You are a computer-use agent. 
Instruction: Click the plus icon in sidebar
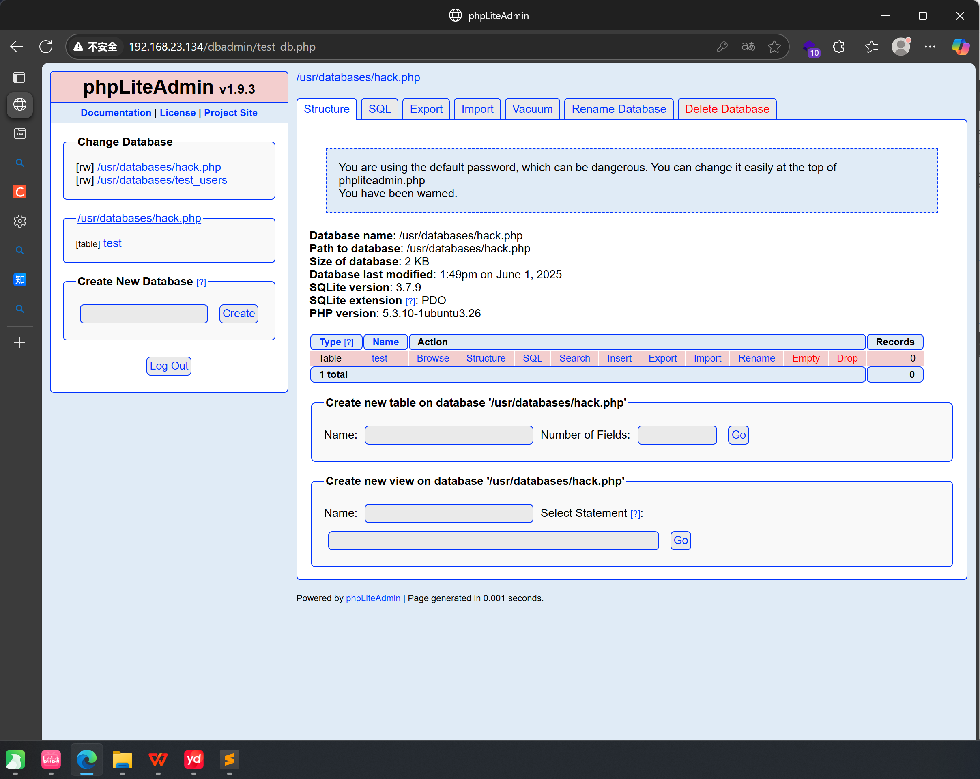pos(19,342)
